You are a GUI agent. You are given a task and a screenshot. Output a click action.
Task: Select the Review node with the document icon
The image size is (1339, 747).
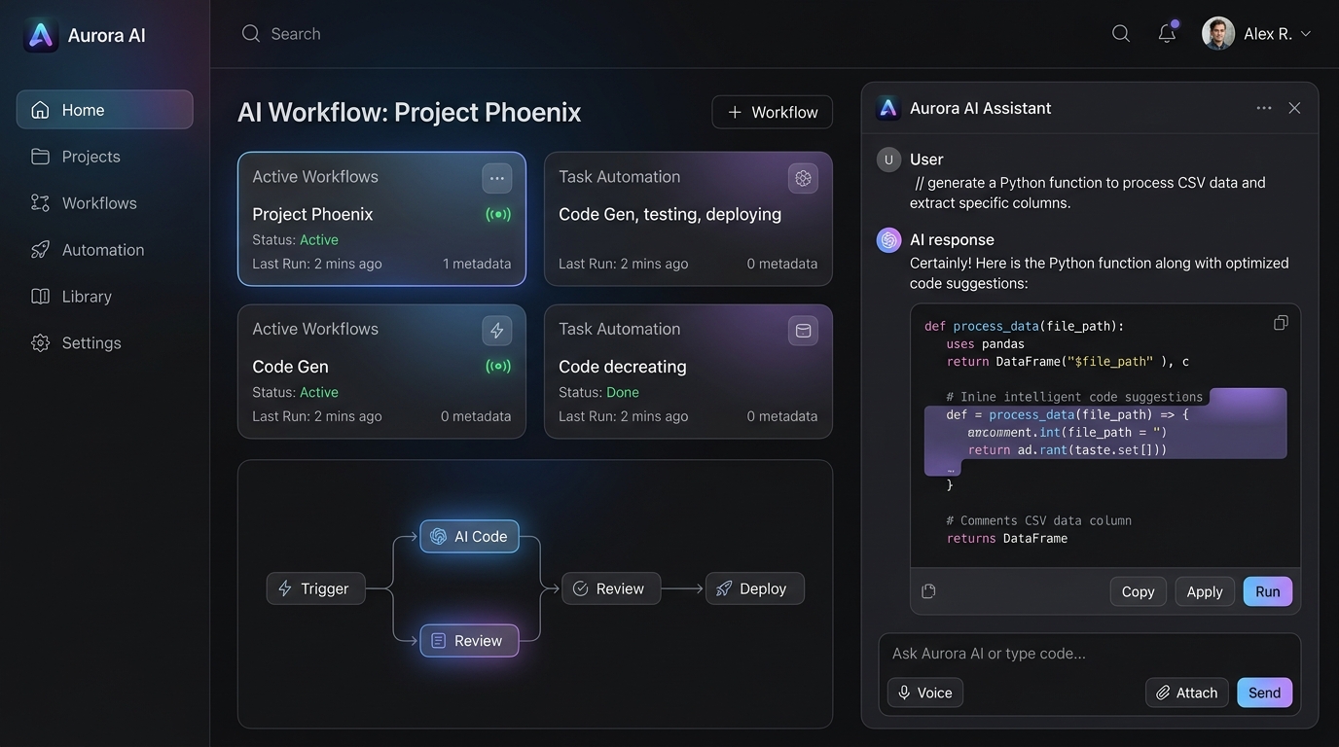coord(470,641)
